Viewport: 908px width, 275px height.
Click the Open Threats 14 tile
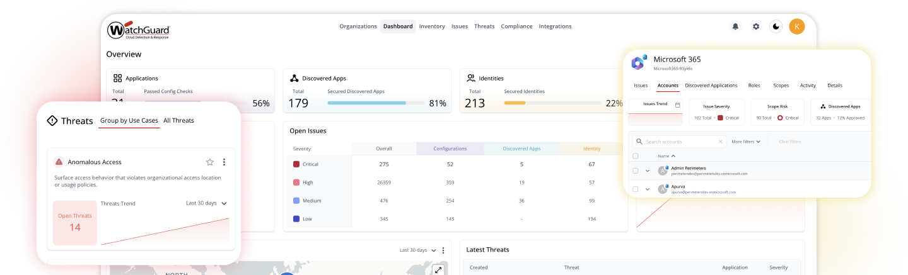click(75, 223)
